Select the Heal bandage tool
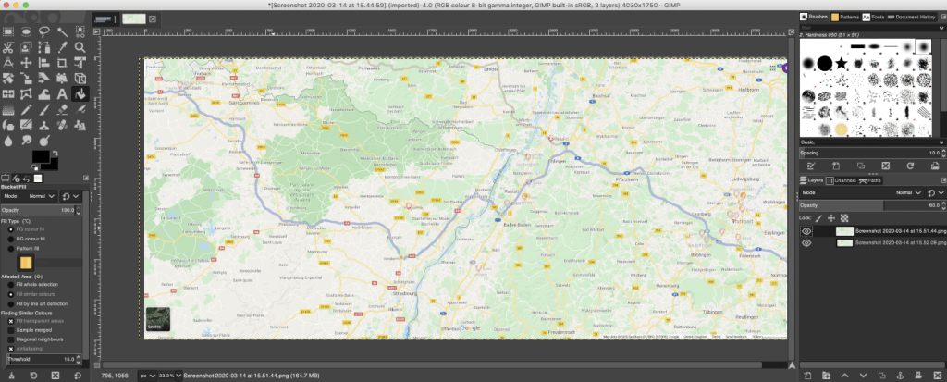This screenshot has height=382, width=947. 62,125
